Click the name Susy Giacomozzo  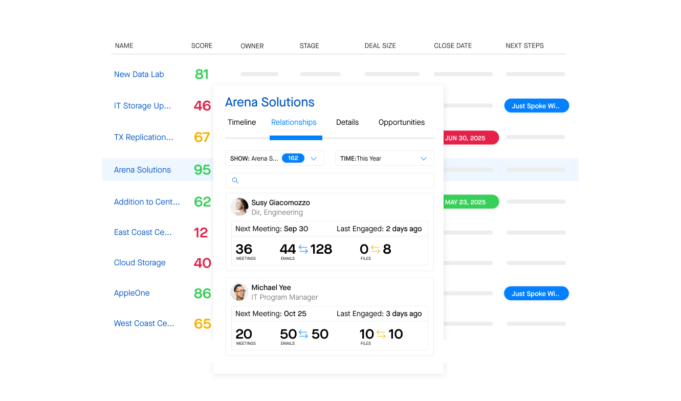281,203
